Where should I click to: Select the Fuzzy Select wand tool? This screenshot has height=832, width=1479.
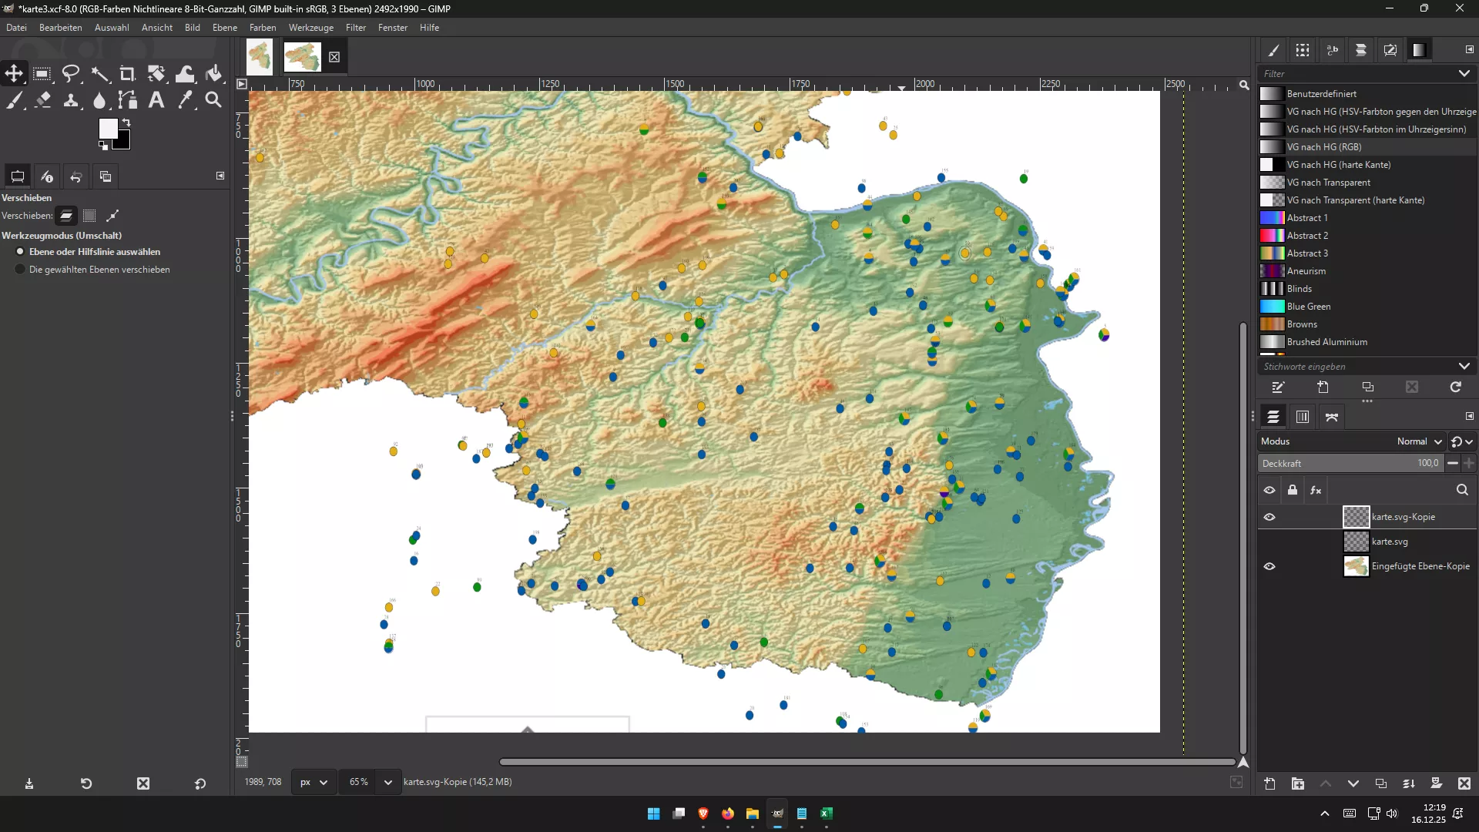tap(99, 74)
